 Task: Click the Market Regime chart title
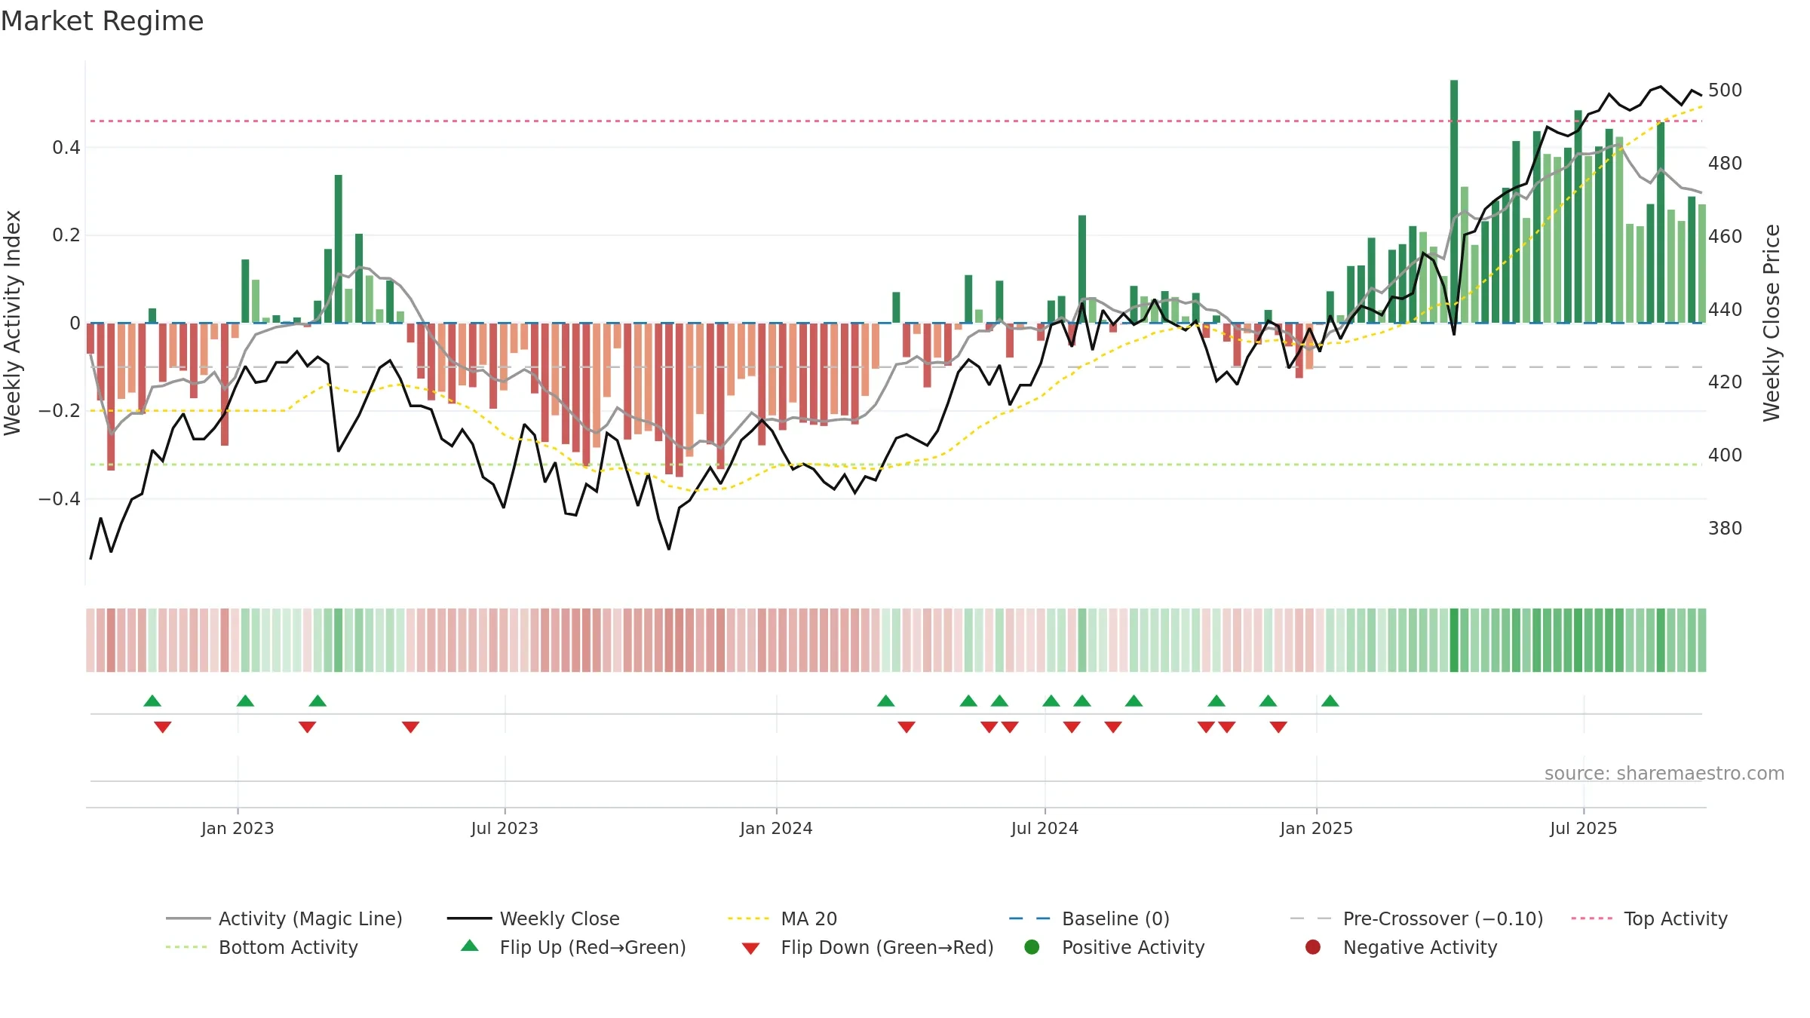102,21
